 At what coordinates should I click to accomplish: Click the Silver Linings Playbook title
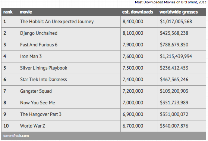[x=44, y=68]
